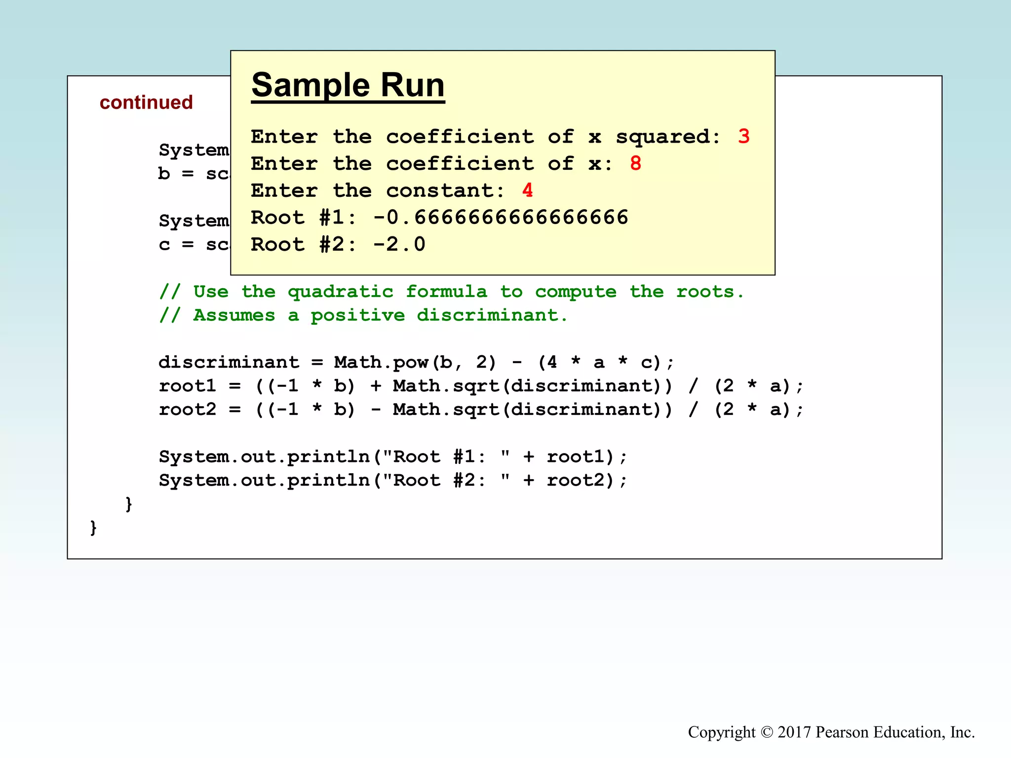This screenshot has height=758, width=1011.
Task: Click the root2 assignment code line
Action: [481, 410]
